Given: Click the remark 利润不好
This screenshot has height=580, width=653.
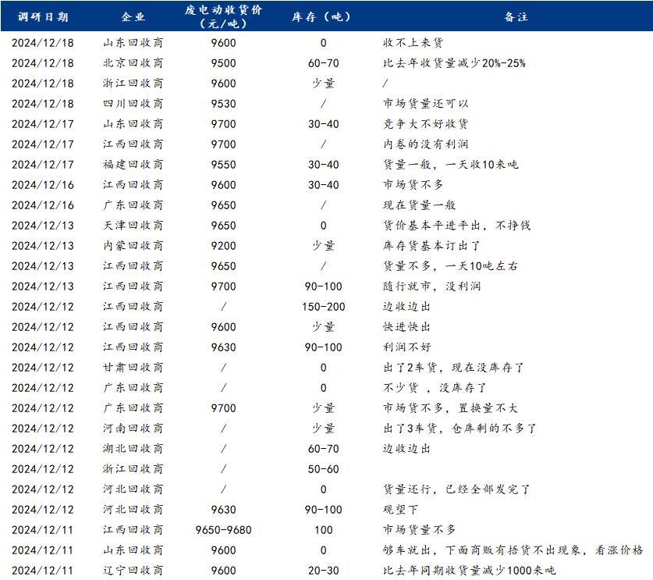Looking at the screenshot, I should coord(406,347).
